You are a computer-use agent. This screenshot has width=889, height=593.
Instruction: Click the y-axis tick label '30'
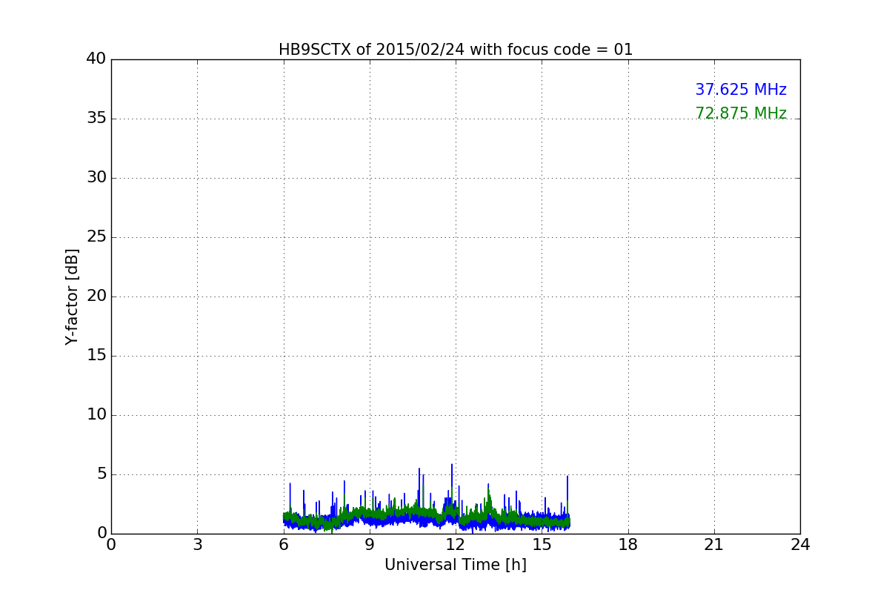point(96,178)
